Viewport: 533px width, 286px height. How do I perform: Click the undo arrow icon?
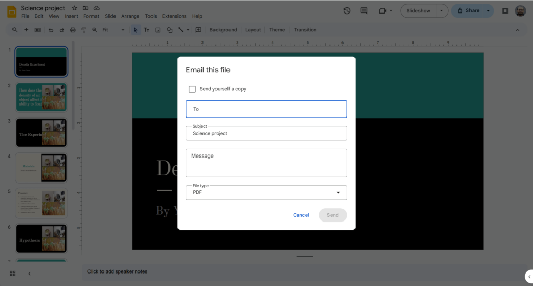[51, 30]
